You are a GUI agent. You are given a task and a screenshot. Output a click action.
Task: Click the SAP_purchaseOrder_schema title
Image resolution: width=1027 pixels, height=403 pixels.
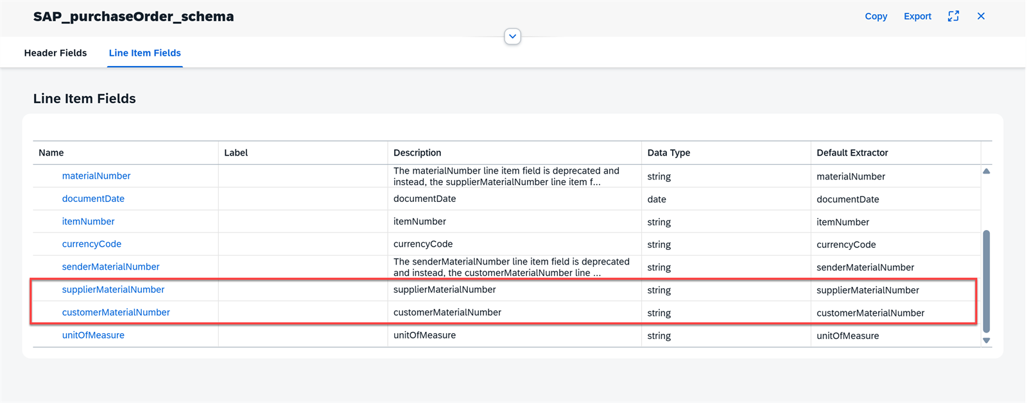coord(134,17)
